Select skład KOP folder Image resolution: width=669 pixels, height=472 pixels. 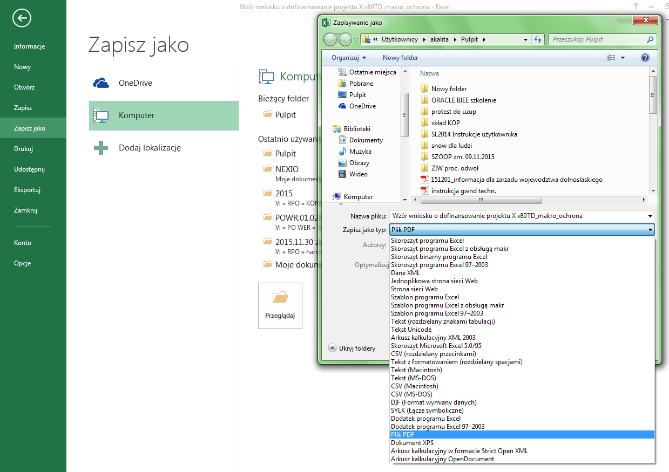tap(440, 123)
